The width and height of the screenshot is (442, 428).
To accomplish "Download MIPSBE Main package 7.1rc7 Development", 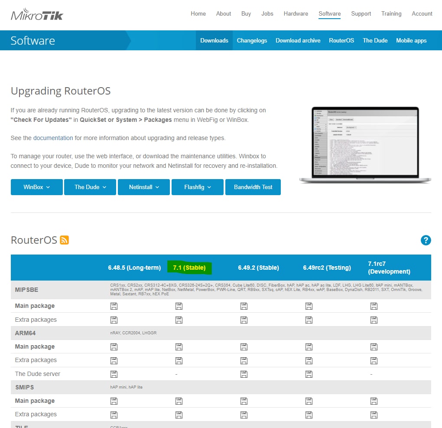I will [x=374, y=306].
